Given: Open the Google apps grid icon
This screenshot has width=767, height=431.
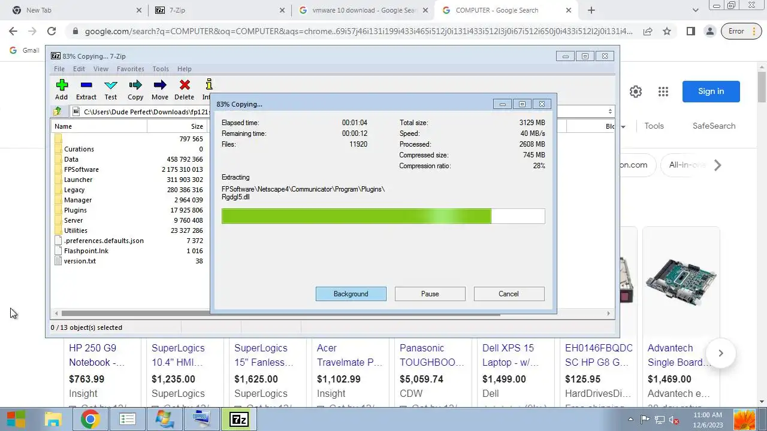Looking at the screenshot, I should (663, 92).
